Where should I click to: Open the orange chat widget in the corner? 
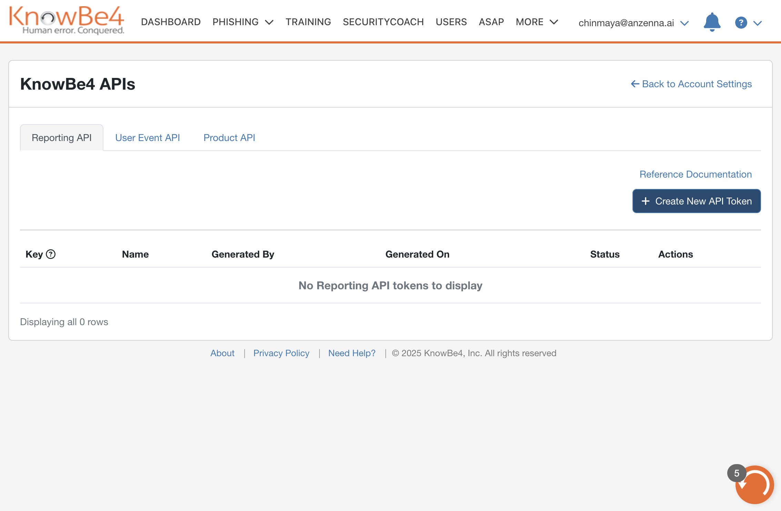(x=754, y=484)
